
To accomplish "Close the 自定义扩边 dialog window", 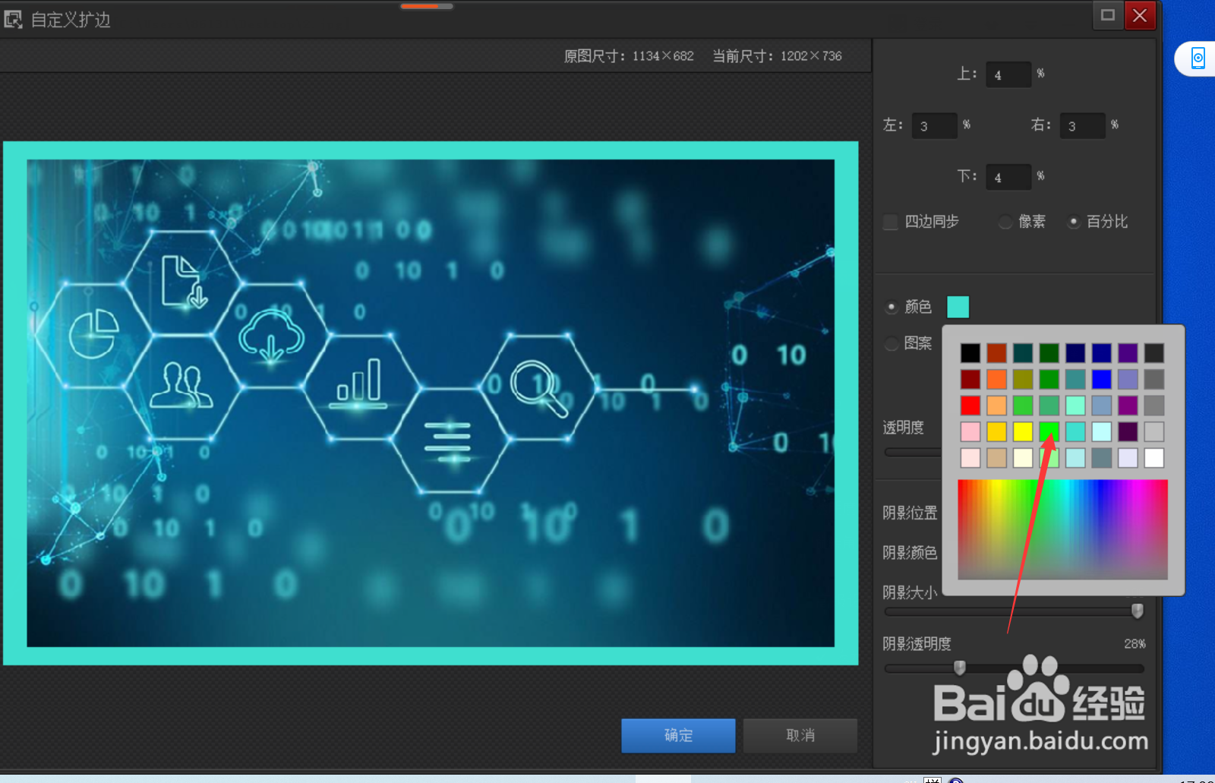I will point(1140,15).
